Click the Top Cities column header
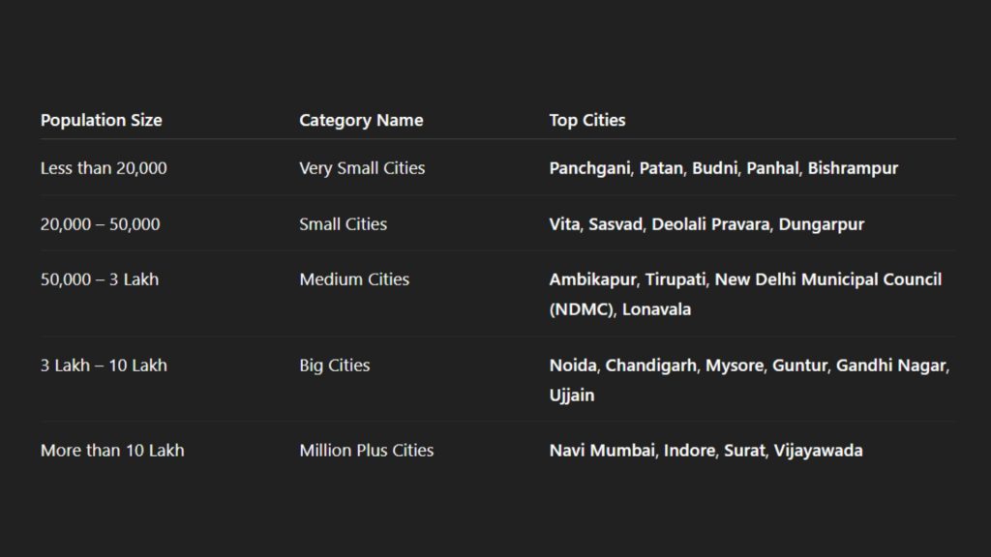991x557 pixels. point(587,120)
